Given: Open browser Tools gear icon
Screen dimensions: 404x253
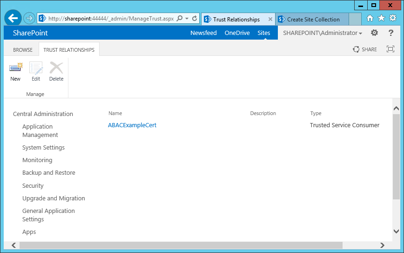Looking at the screenshot, I should 393,18.
